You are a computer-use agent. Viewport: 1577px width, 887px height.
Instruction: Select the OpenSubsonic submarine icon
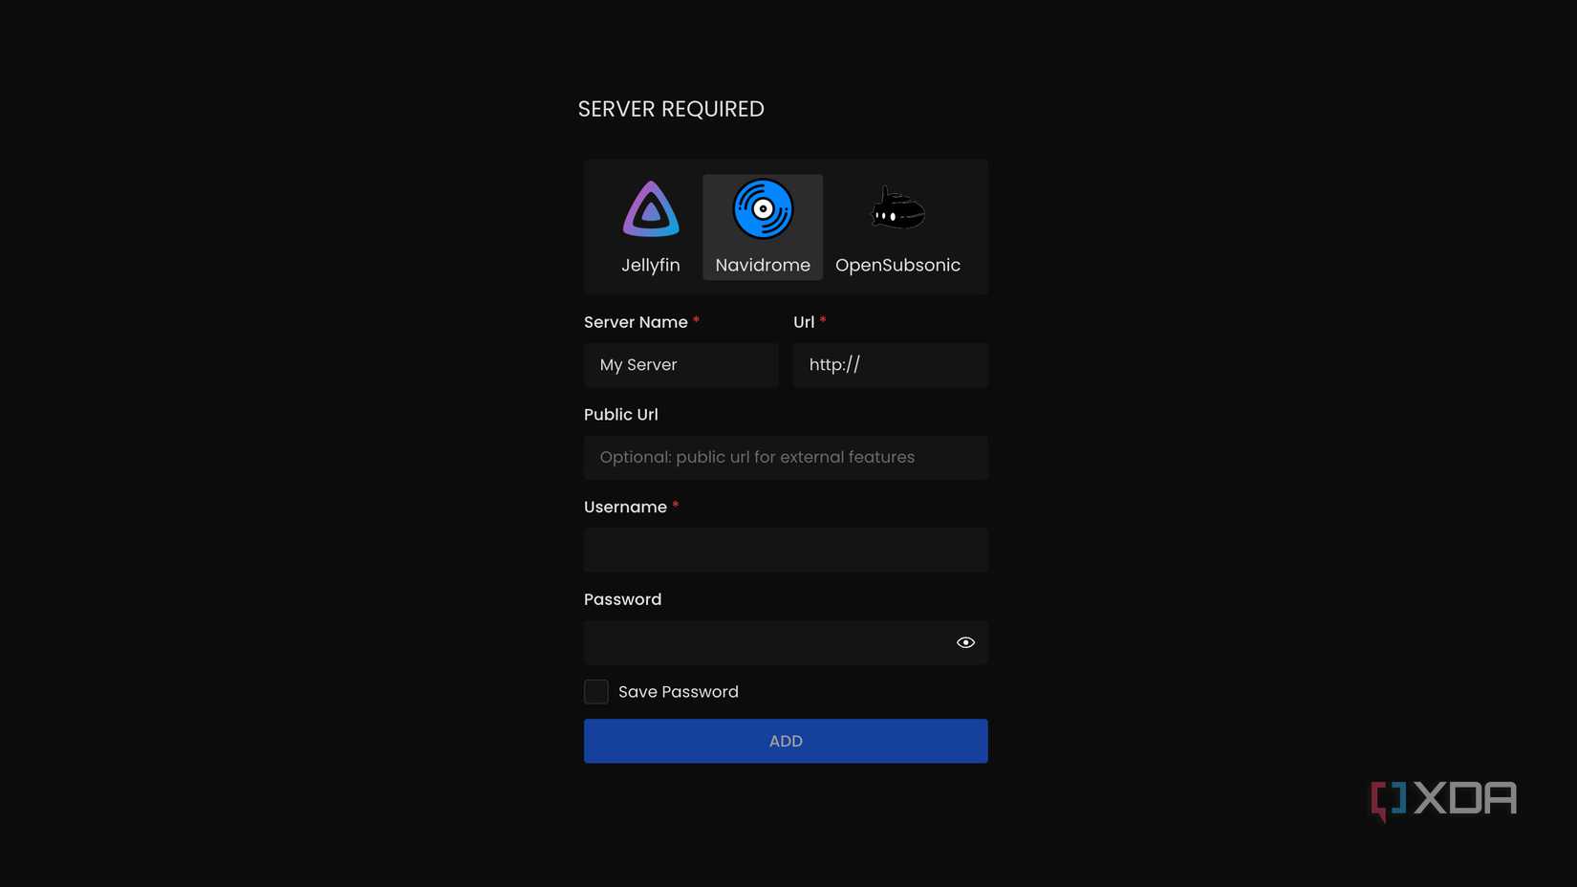(897, 207)
